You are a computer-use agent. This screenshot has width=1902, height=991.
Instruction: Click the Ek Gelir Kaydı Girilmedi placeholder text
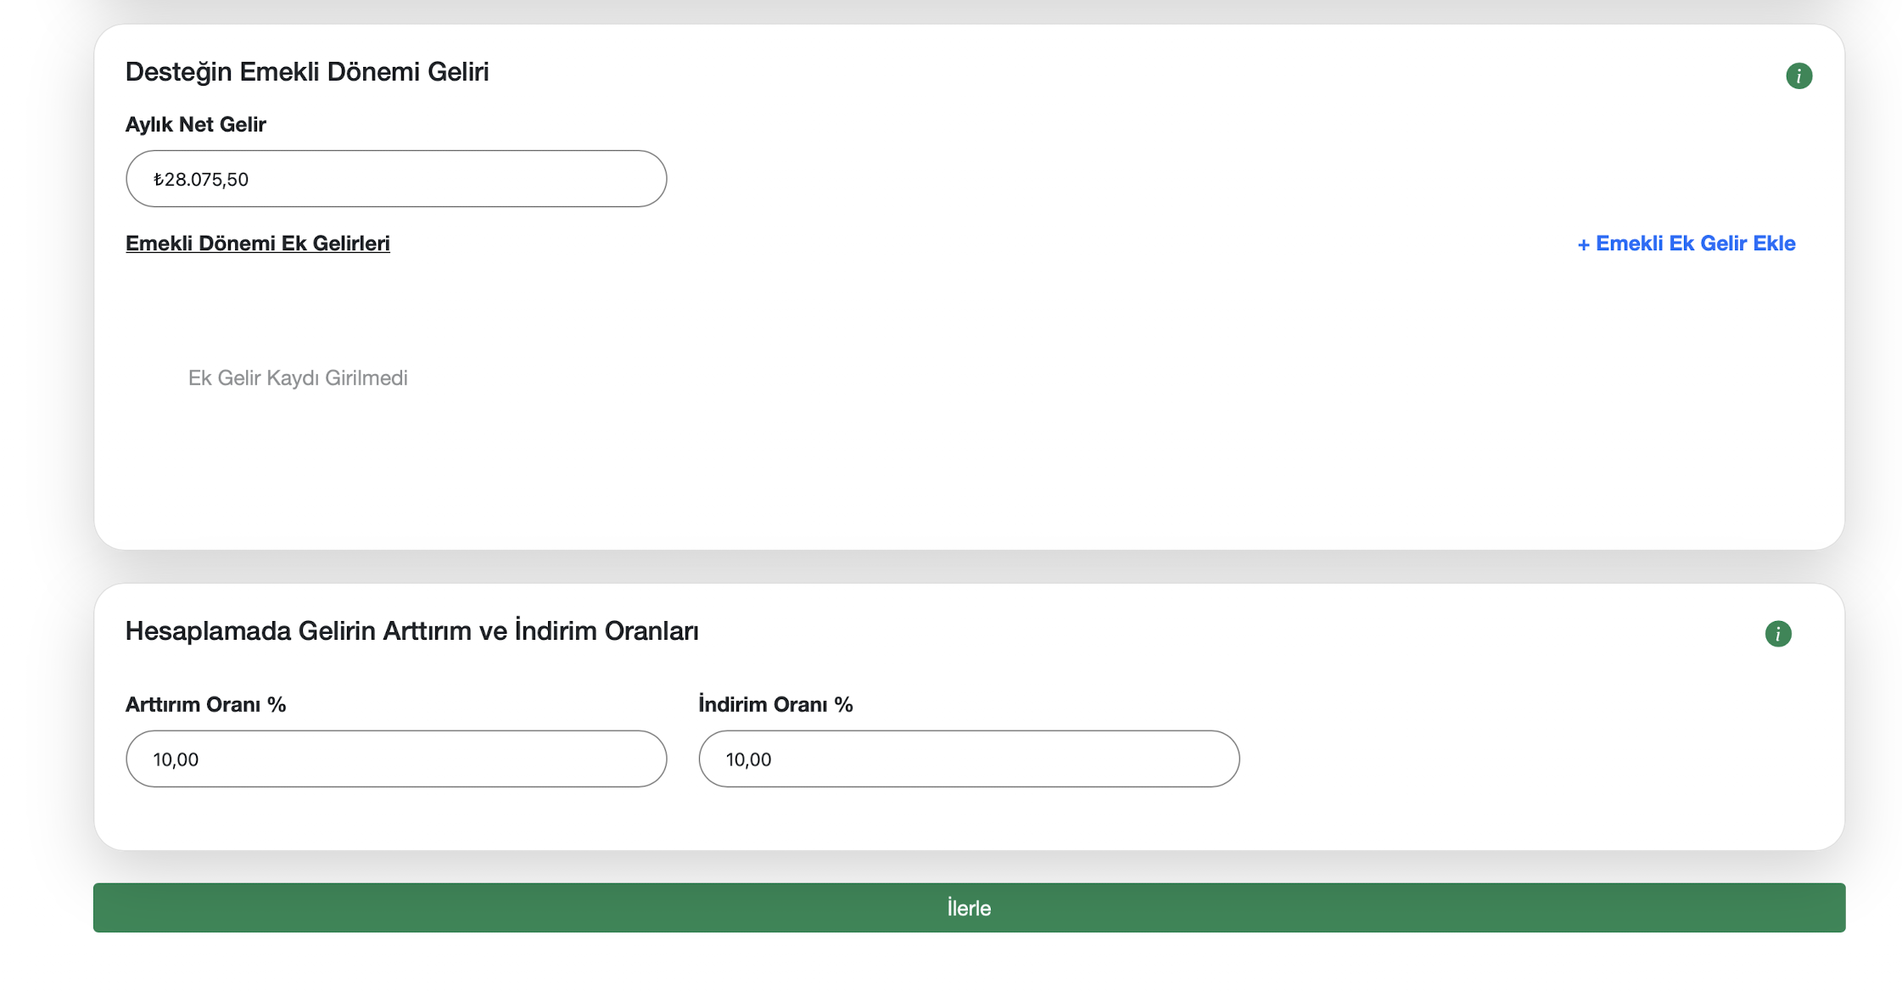click(x=298, y=378)
